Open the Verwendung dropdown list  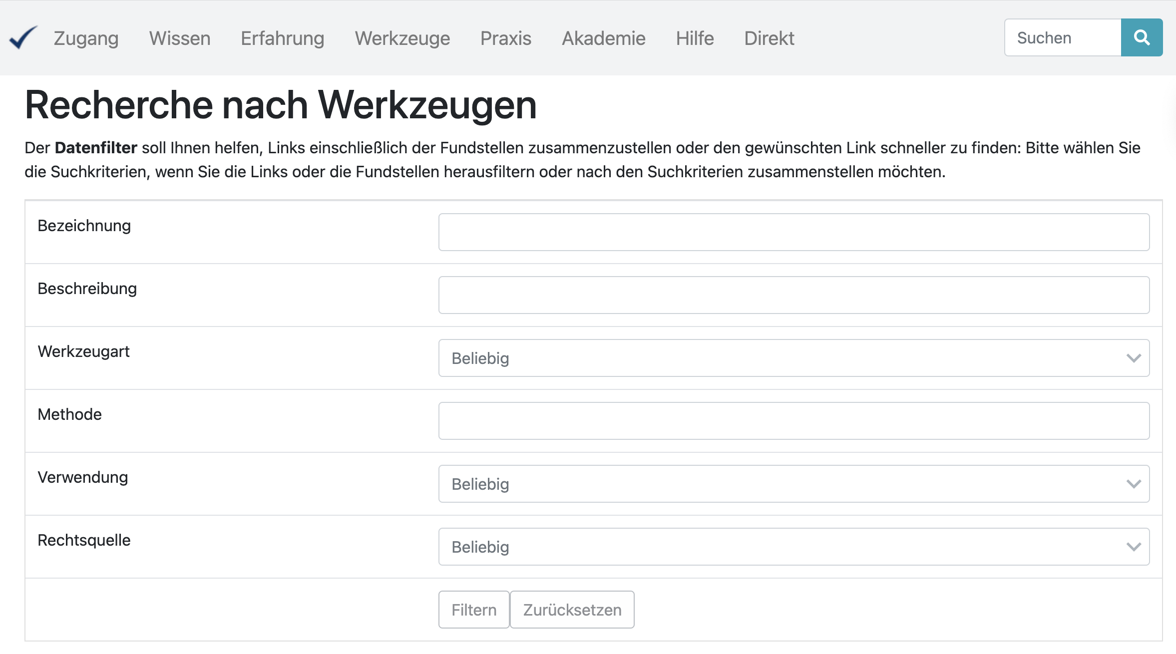(793, 484)
